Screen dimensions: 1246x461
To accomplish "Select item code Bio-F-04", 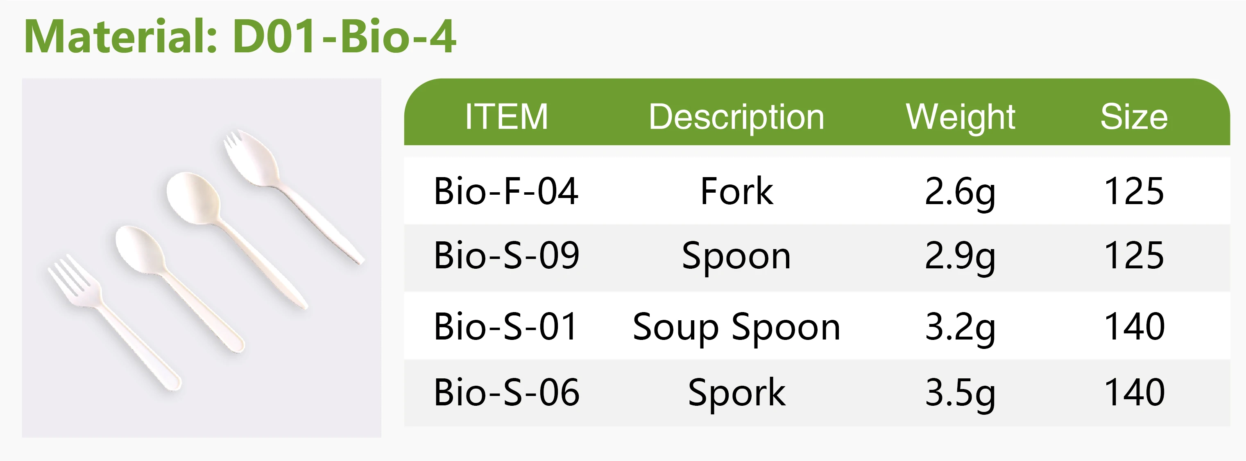I will 506,191.
